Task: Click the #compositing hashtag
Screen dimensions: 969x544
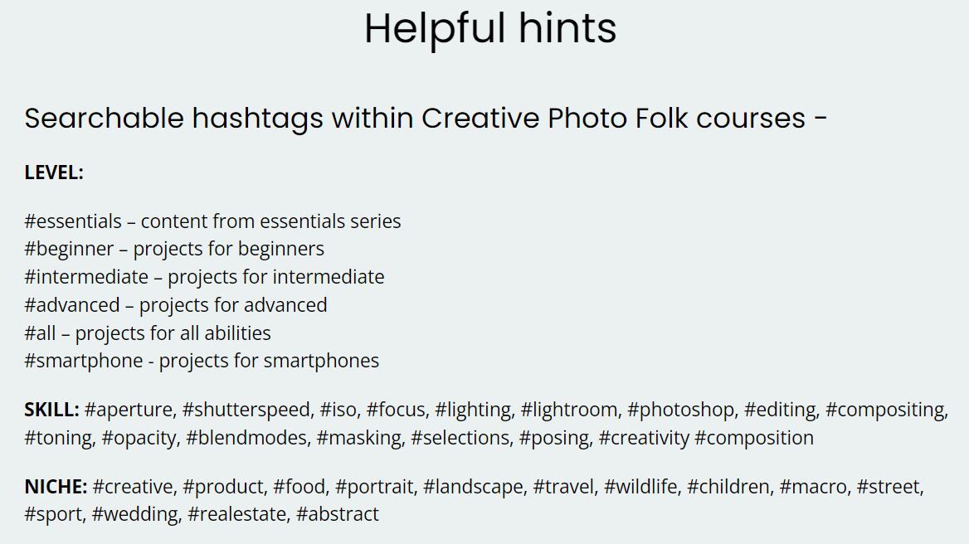Action: (885, 410)
